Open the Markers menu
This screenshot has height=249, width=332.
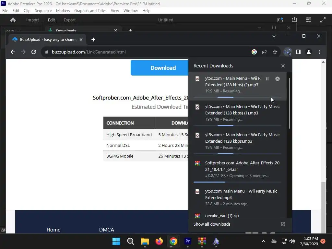63,11
